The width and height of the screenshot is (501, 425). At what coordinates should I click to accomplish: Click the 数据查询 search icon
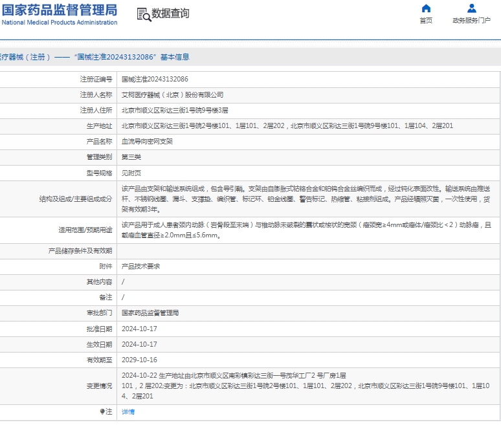(x=144, y=15)
